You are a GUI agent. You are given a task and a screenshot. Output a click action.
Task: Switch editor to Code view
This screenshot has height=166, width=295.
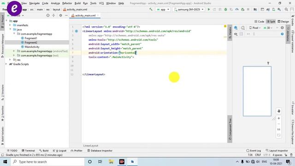[259, 22]
